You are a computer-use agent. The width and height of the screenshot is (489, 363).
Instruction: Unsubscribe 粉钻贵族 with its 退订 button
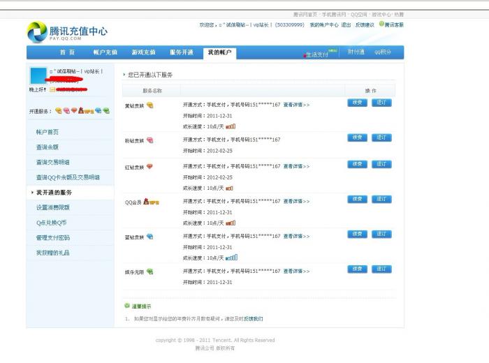pos(381,138)
